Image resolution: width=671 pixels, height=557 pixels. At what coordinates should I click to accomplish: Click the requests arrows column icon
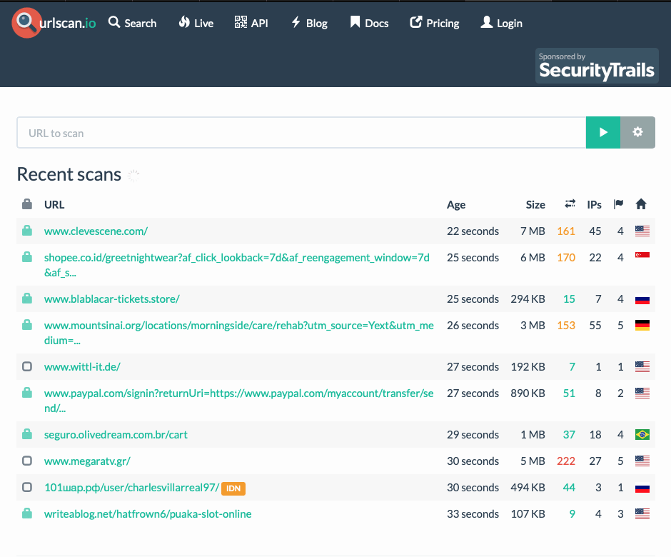[570, 204]
